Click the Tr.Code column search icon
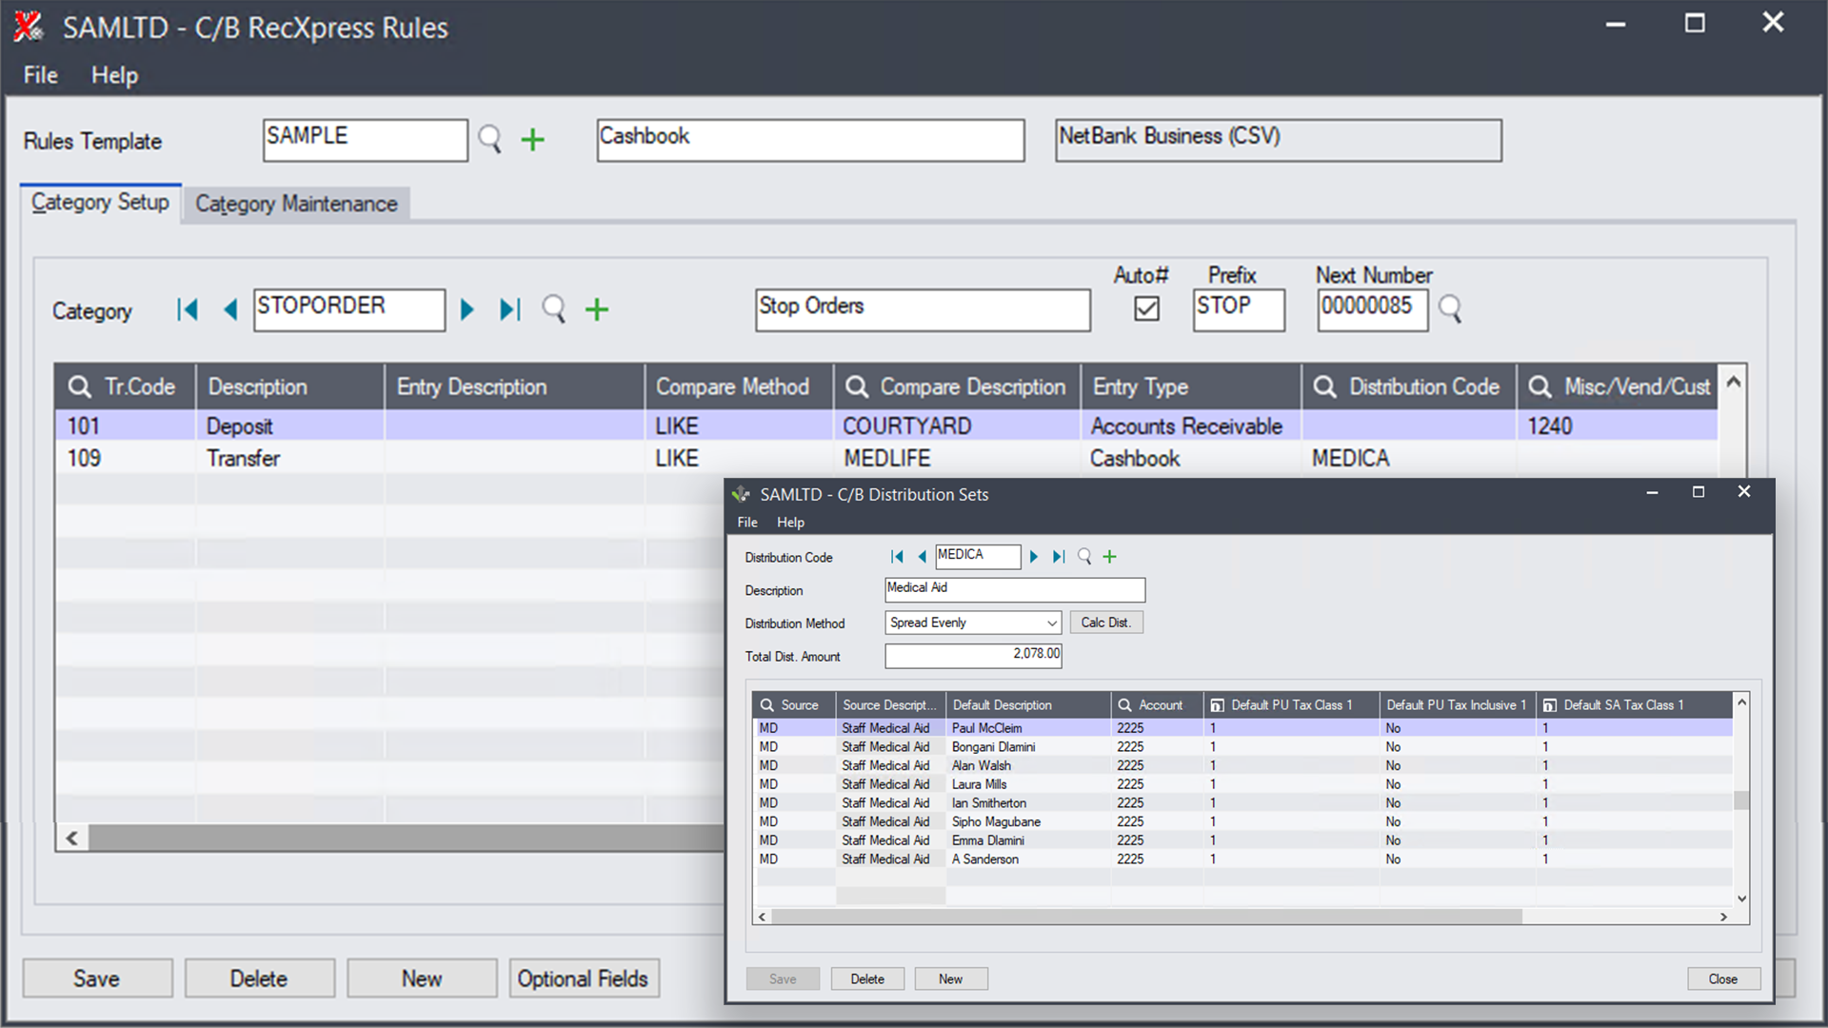The height and width of the screenshot is (1028, 1828). tap(80, 386)
